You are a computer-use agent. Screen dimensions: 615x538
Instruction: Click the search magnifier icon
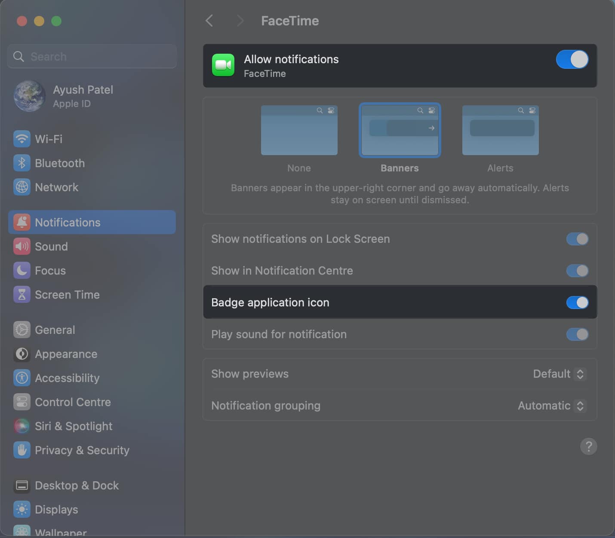pyautogui.click(x=18, y=56)
